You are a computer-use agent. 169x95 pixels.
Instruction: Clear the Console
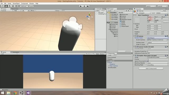pyautogui.click(x=98, y=11)
